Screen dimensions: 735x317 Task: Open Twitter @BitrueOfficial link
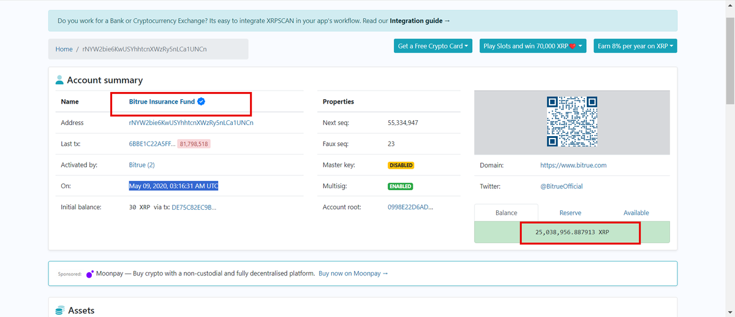click(x=562, y=186)
